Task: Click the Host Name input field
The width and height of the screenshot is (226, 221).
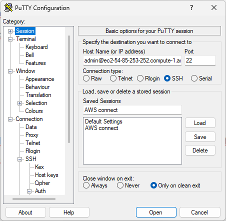Action: pyautogui.click(x=132, y=60)
